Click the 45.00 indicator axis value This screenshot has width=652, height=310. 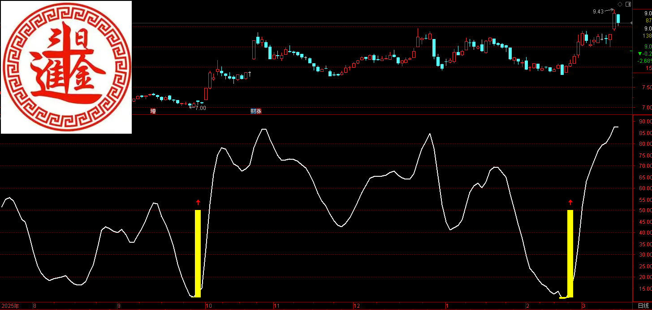coord(645,222)
